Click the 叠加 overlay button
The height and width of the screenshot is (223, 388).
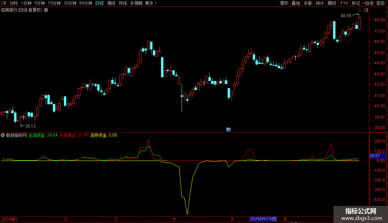pyautogui.click(x=296, y=3)
